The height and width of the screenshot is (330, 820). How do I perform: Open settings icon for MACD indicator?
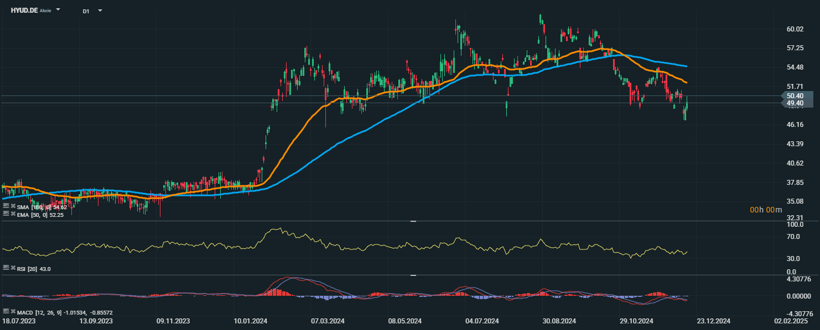tap(6, 312)
